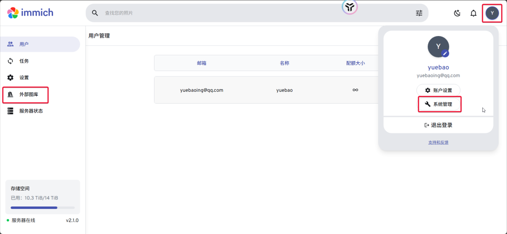This screenshot has width=507, height=234.
Task: Open notifications bell icon
Action: 473,13
